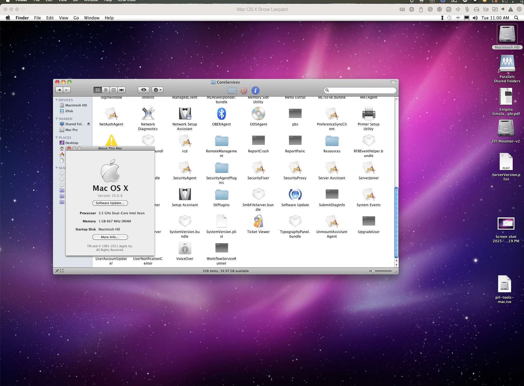Open the Action gear dropdown menu

point(157,90)
